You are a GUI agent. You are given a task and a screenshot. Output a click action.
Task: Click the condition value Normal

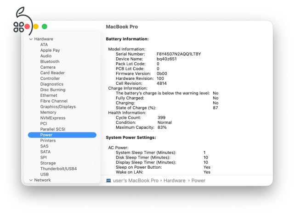[164, 122]
